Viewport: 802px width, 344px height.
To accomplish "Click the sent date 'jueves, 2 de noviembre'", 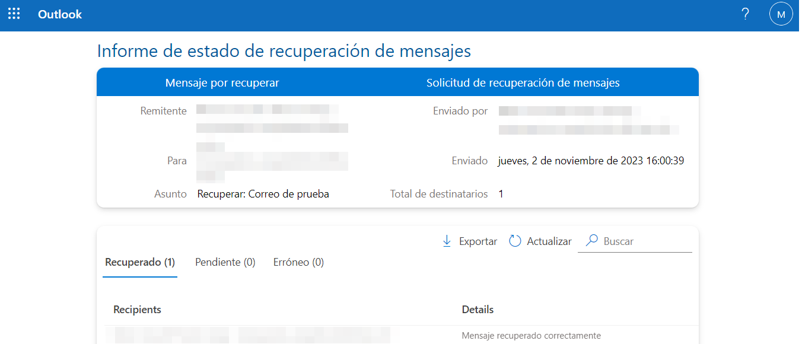I will (x=591, y=161).
